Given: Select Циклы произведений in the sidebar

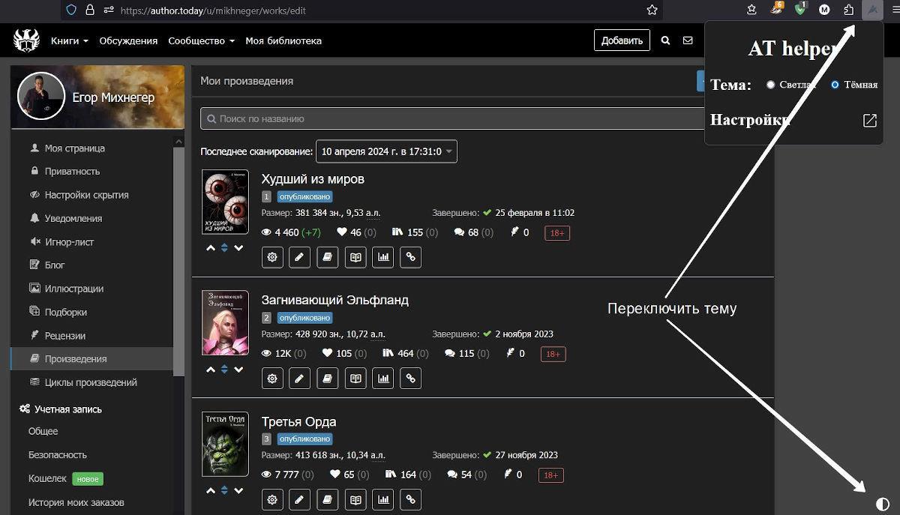Looking at the screenshot, I should tap(90, 382).
